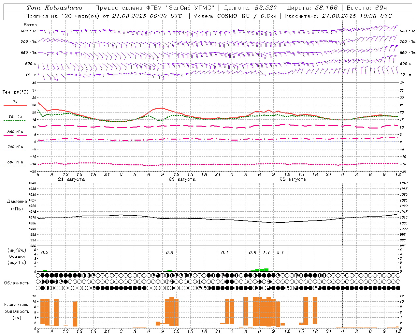Click the 700 гПа dash-dot legend line
The image size is (417, 334).
[x=14, y=151]
